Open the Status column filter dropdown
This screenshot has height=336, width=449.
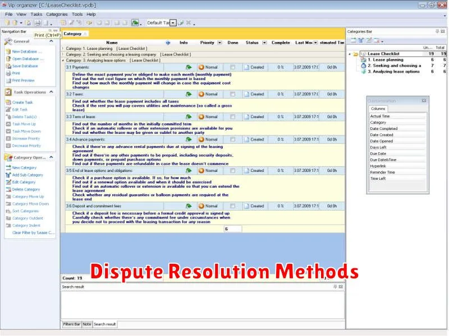point(264,43)
